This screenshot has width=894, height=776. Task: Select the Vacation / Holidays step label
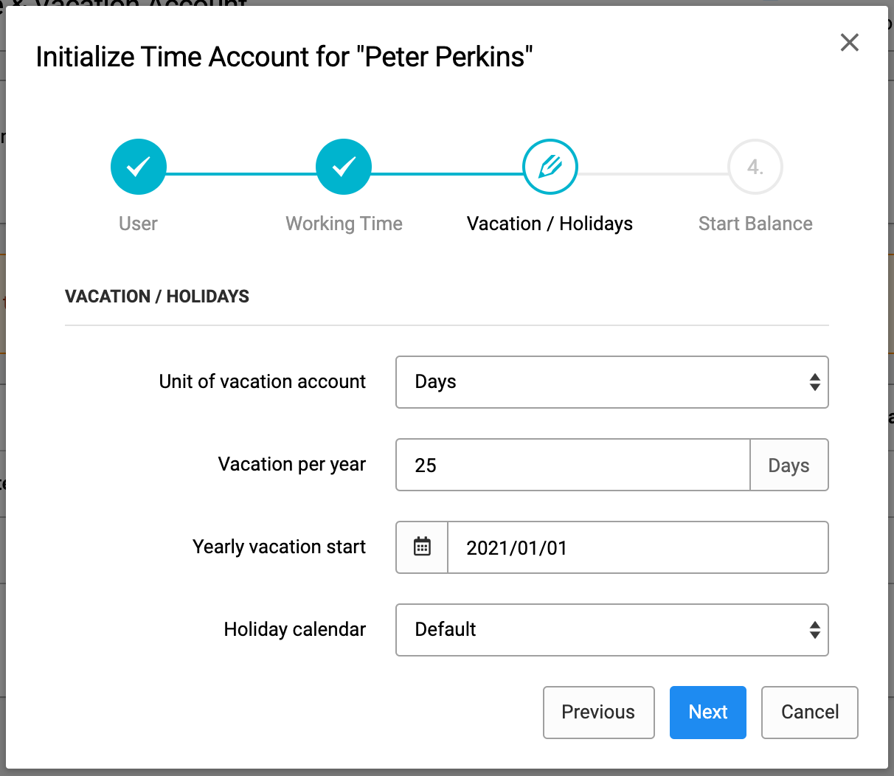[550, 224]
